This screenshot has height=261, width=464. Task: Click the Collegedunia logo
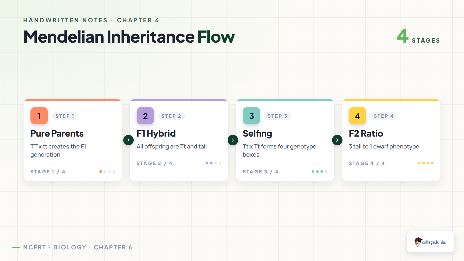pos(431,242)
